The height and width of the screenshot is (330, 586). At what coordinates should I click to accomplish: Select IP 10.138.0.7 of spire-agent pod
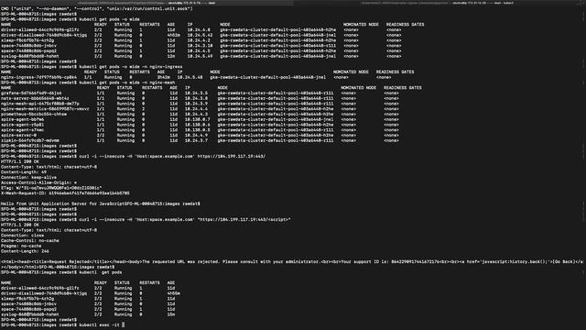pos(198,119)
